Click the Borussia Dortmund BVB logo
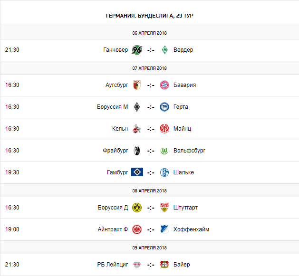 137,208
